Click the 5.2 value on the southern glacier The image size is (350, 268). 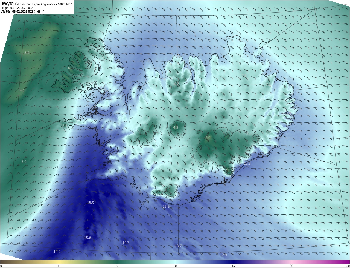(x=168, y=190)
